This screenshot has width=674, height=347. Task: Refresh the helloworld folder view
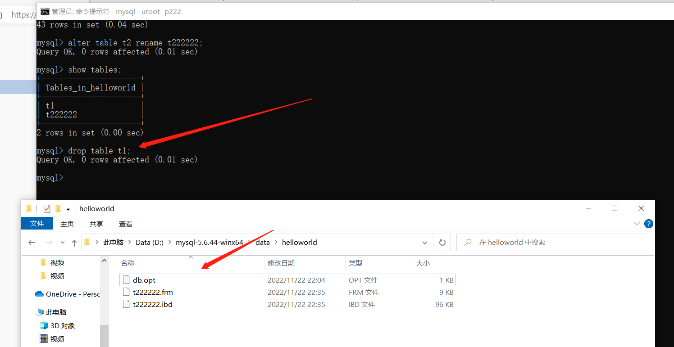pyautogui.click(x=442, y=243)
